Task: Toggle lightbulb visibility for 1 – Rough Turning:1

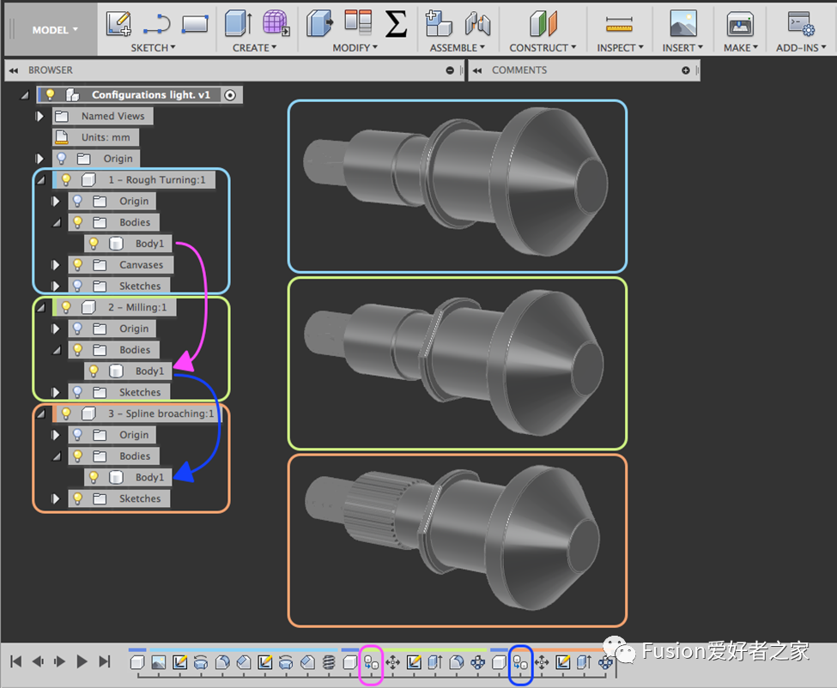Action: [x=66, y=180]
